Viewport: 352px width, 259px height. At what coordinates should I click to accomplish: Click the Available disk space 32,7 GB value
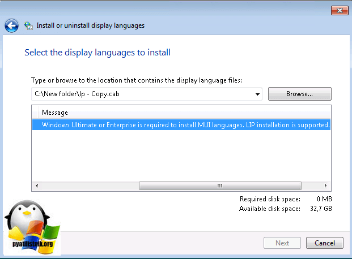point(321,209)
